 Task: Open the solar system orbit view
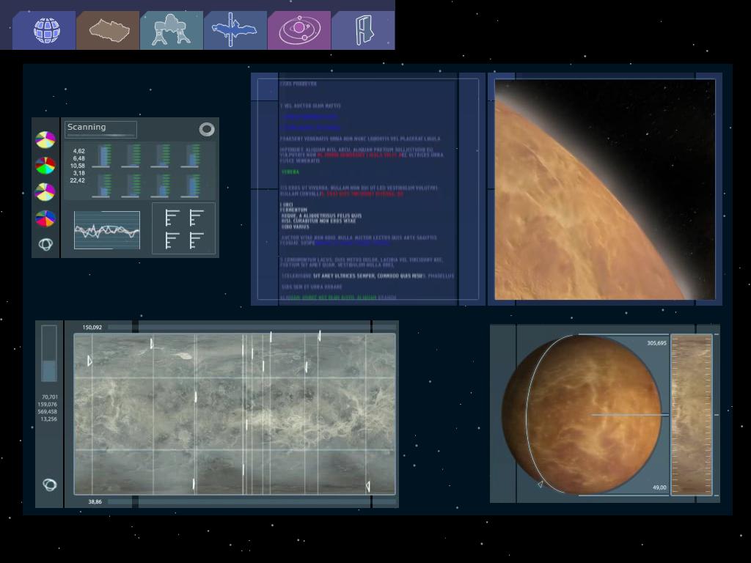pyautogui.click(x=299, y=31)
